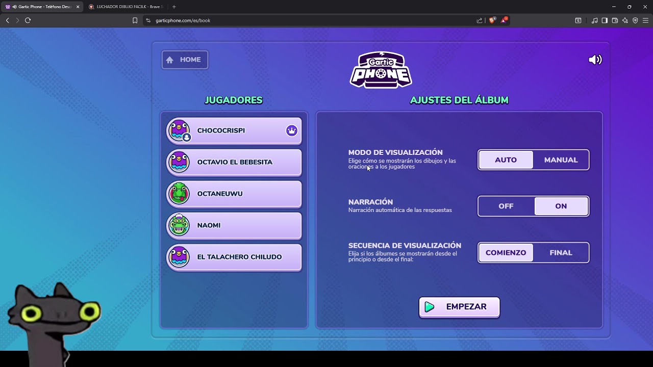Screen dimensions: 653x367
Task: Set visualization mode to AUTO
Action: [x=506, y=160]
